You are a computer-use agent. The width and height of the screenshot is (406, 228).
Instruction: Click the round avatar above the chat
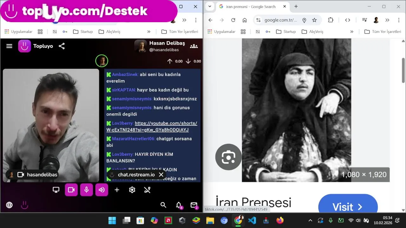point(102,61)
